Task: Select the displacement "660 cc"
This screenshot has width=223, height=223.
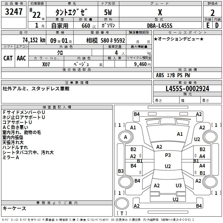Action: click(x=89, y=26)
